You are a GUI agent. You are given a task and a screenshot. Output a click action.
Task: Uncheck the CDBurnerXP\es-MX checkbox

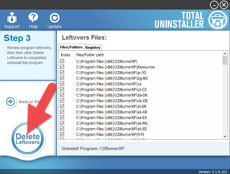coord(62,123)
